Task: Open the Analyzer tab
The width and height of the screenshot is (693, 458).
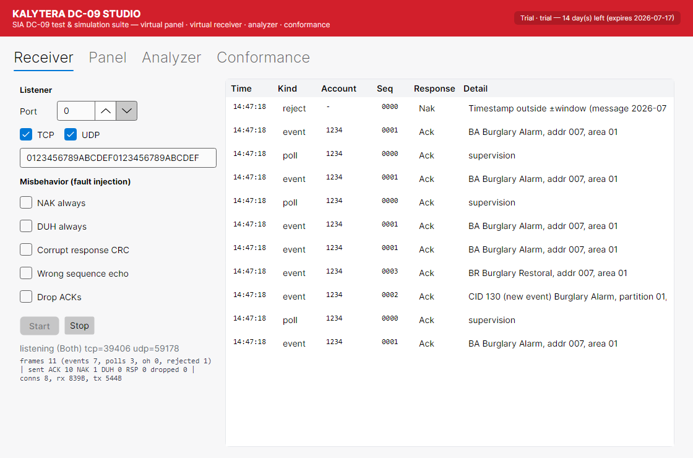Action: pyautogui.click(x=171, y=58)
